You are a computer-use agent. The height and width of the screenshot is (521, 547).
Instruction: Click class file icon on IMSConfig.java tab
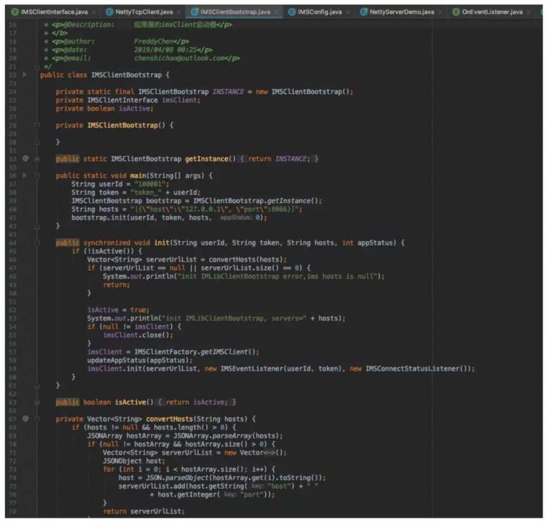(292, 12)
